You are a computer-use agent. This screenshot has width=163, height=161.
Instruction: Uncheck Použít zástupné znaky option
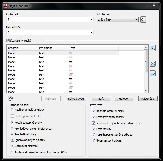tap(12, 122)
